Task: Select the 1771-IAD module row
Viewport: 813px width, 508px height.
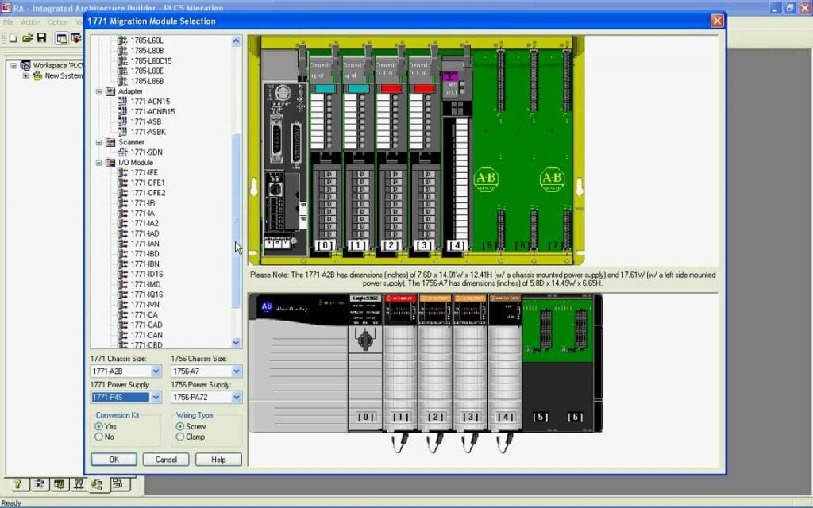Action: point(144,233)
